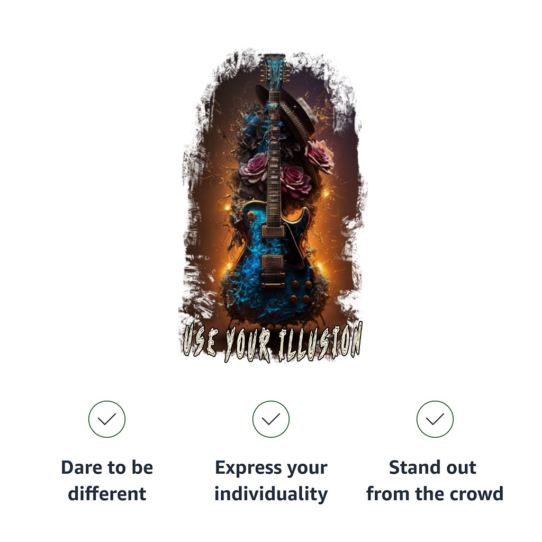The image size is (542, 542).
Task: Click the guitar's bridge pickup
Action: tap(273, 261)
